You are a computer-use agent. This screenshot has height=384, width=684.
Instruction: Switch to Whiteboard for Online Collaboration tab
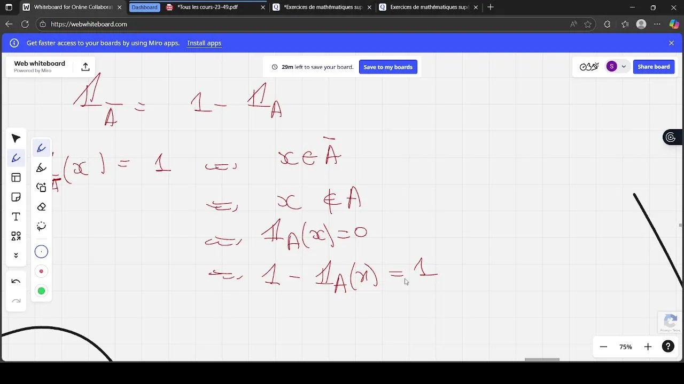(x=72, y=7)
